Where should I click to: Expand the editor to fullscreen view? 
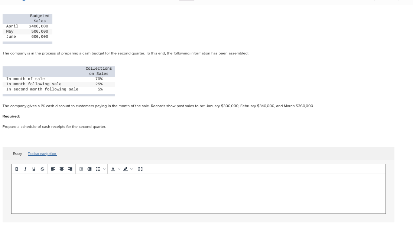click(140, 169)
